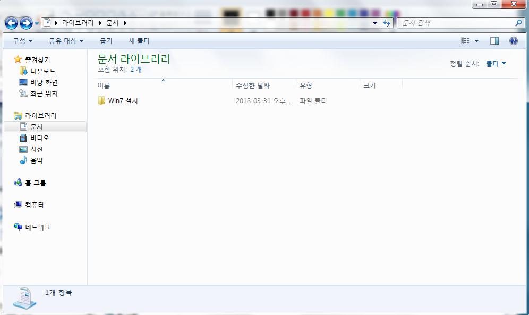Click the magnifier search icon
The image size is (529, 315).
click(518, 23)
